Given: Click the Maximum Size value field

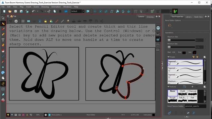Looking at the screenshot, I should coord(199,40).
